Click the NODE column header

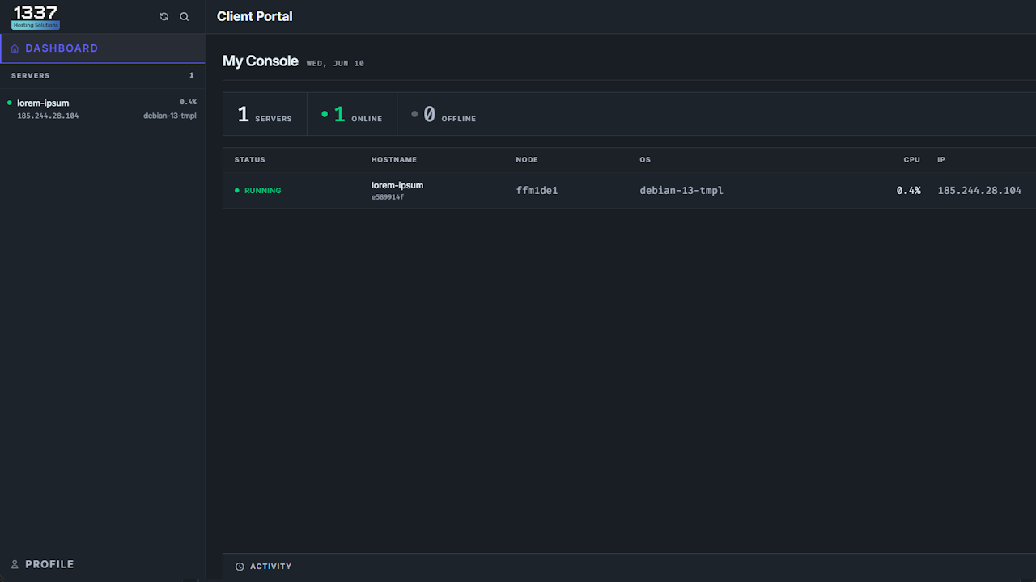[527, 160]
